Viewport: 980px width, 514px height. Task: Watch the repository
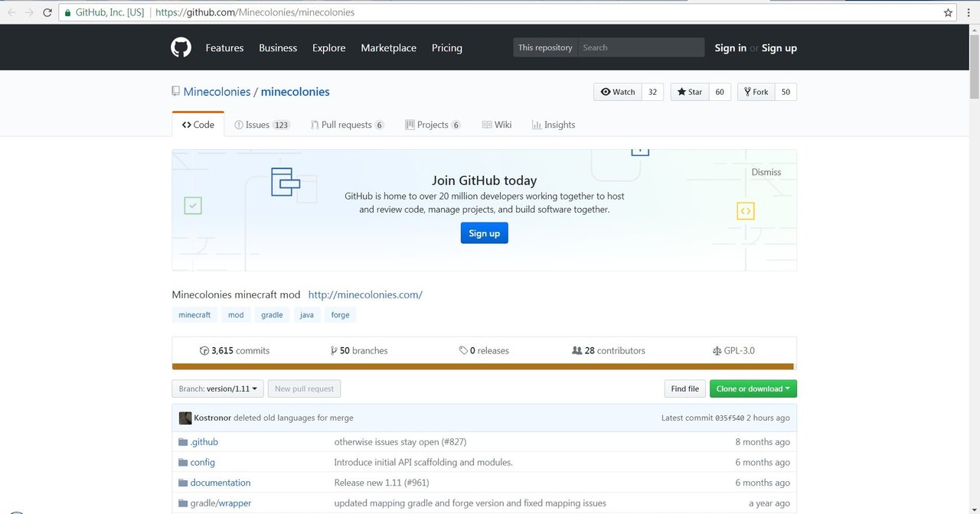pos(618,92)
